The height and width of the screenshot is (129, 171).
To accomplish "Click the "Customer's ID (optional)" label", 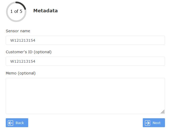I will tap(28, 52).
